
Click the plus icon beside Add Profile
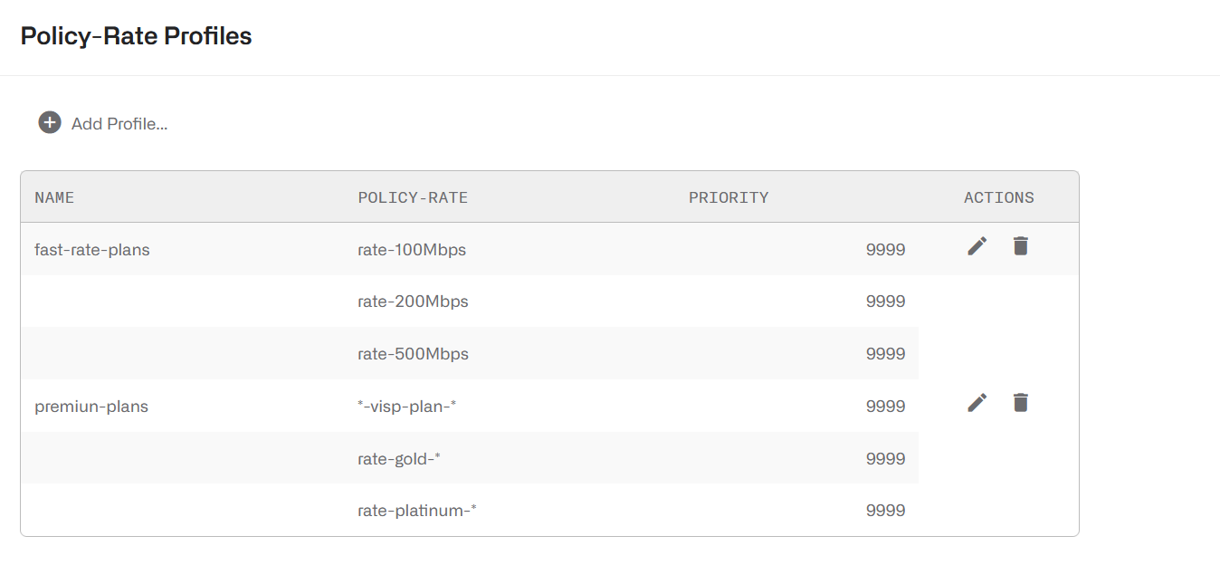pyautogui.click(x=49, y=121)
